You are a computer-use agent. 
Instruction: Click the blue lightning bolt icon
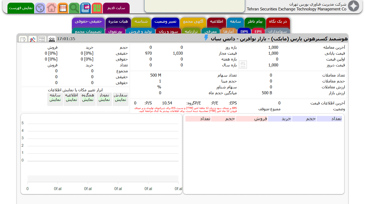pyautogui.click(x=206, y=38)
